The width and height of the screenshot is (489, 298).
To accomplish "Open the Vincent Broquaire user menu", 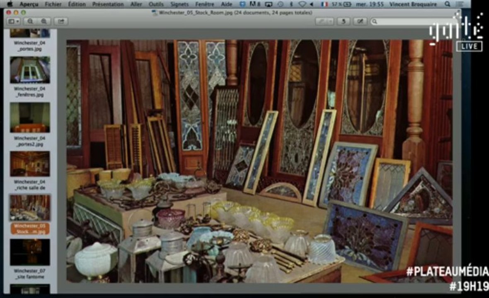I will pos(413,5).
